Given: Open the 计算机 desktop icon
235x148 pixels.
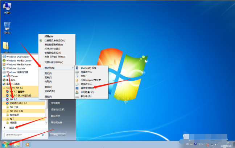Looking at the screenshot, I should point(7,8).
